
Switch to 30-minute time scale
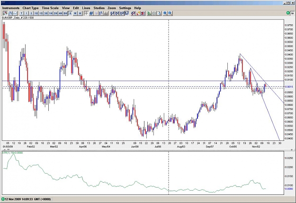(45, 13)
